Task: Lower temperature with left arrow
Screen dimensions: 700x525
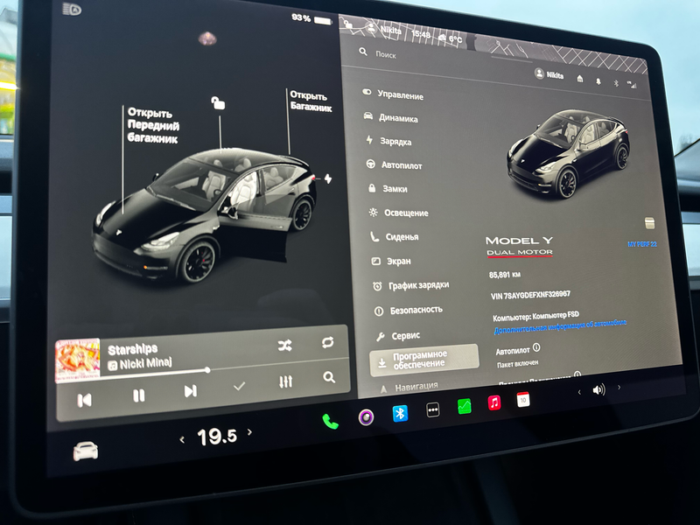Action: [x=182, y=440]
